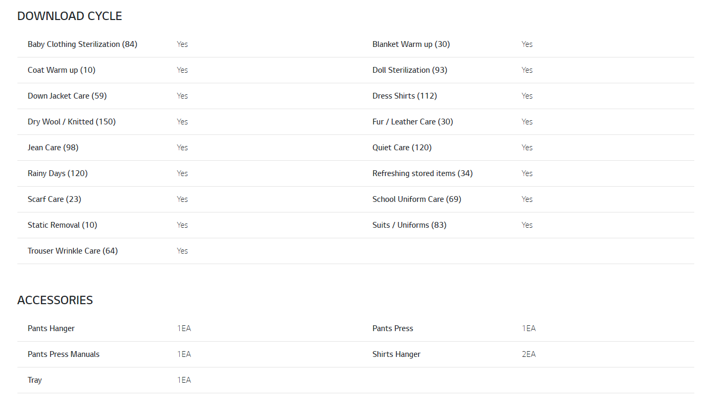Click the ACCESSORIES section heading
The width and height of the screenshot is (708, 407).
[x=55, y=301]
